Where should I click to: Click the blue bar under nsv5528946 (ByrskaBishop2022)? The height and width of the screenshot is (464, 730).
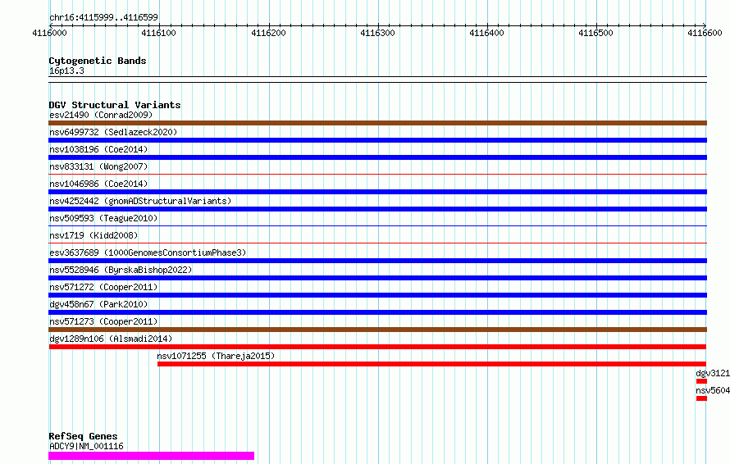click(377, 278)
